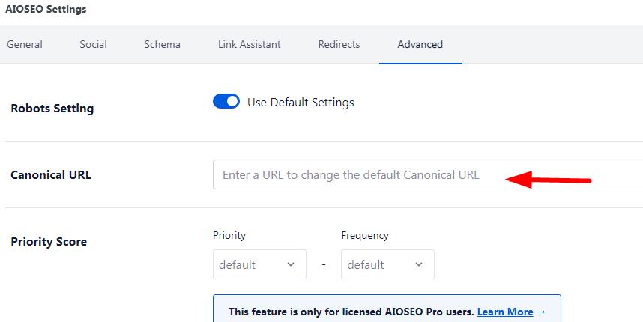Open the Redirects tab
Image resolution: width=643 pixels, height=322 pixels.
[x=339, y=44]
